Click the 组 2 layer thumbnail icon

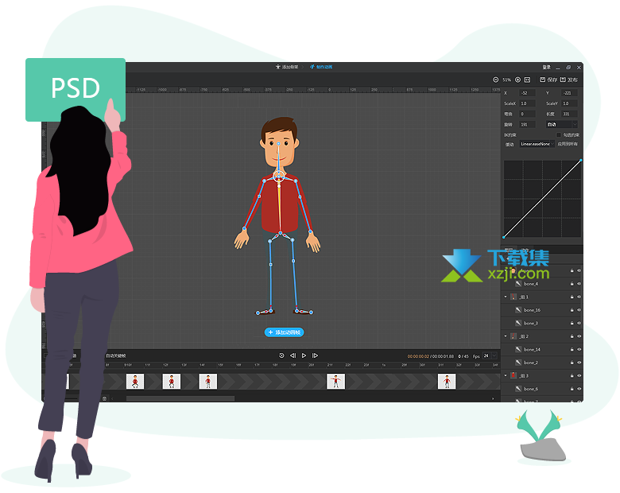pos(513,336)
